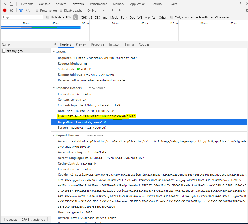The height and width of the screenshot is (224, 248).
Task: Filter requests by Other
Action: (x=163, y=17)
